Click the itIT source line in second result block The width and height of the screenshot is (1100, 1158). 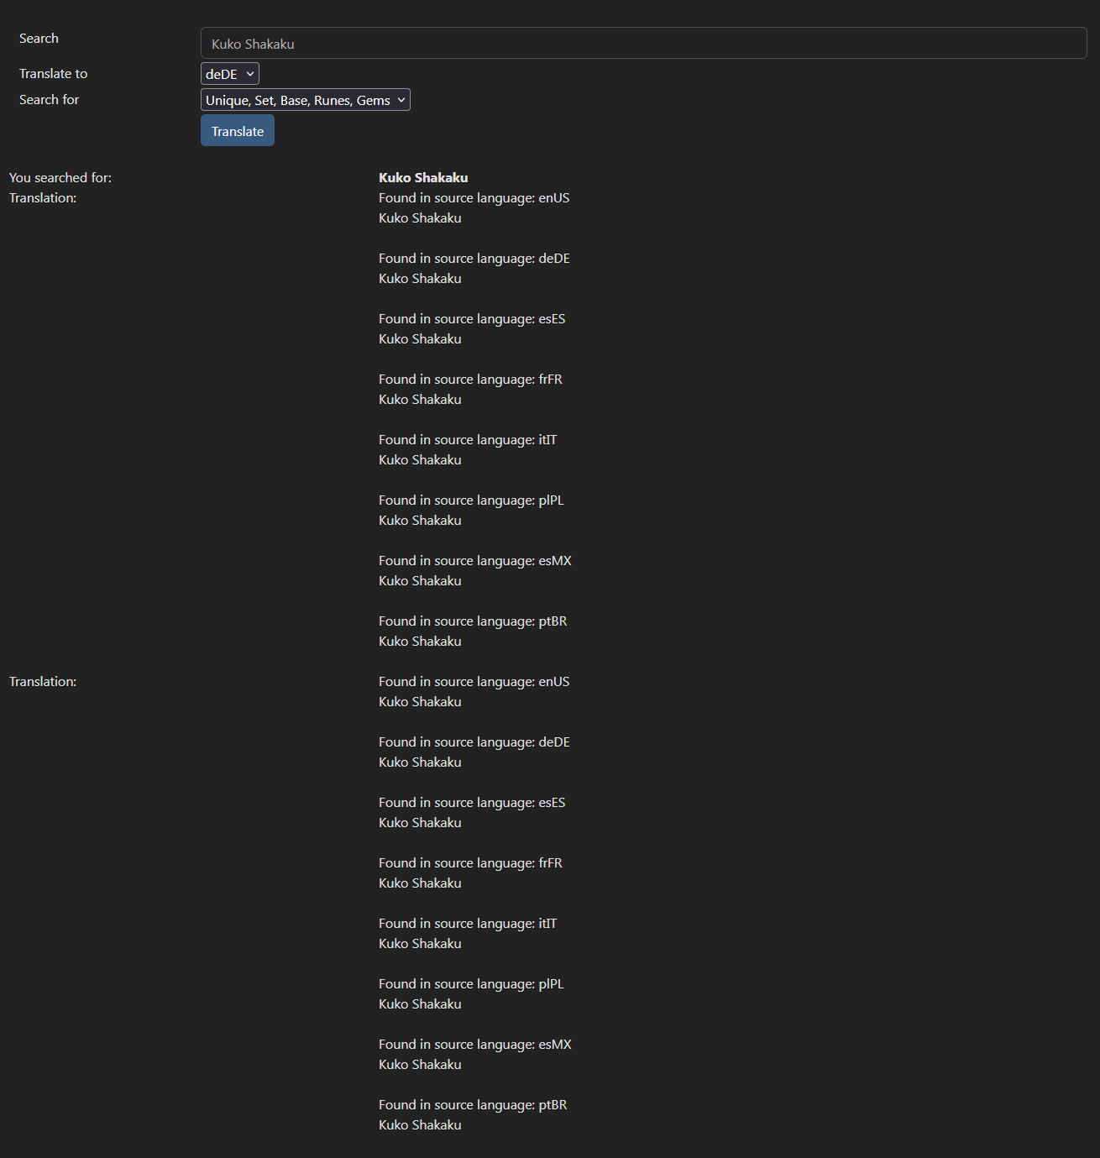click(468, 924)
